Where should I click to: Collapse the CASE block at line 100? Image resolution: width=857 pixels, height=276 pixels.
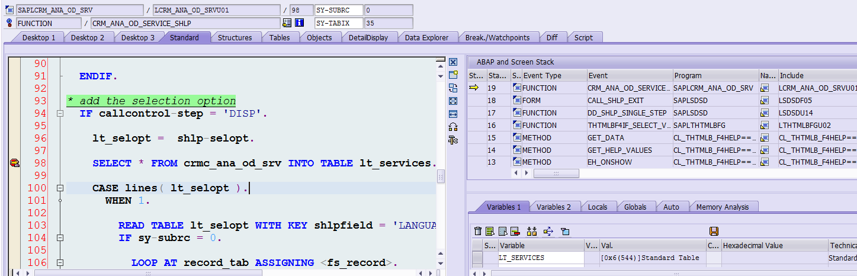pyautogui.click(x=60, y=188)
